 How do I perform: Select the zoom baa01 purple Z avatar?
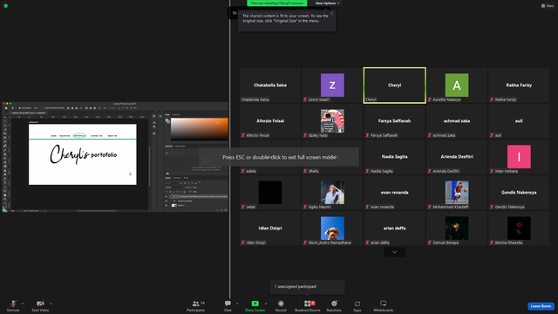[x=332, y=85]
